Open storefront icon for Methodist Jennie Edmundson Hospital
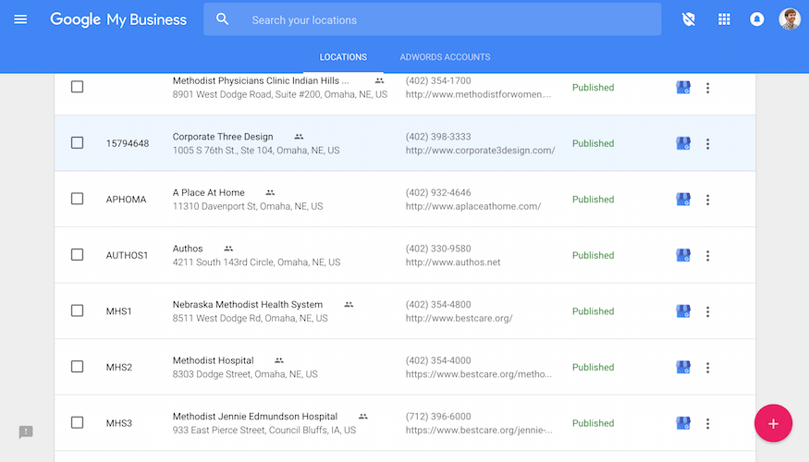 683,423
